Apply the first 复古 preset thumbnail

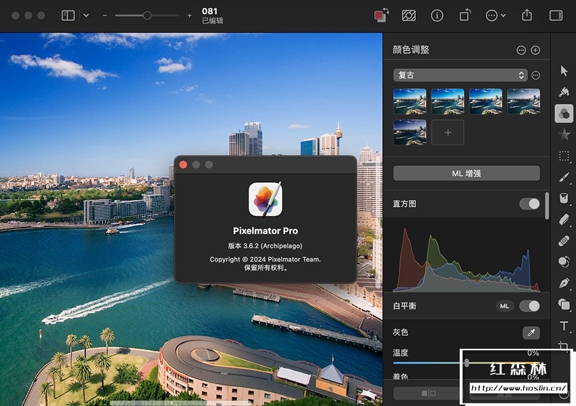pyautogui.click(x=410, y=101)
